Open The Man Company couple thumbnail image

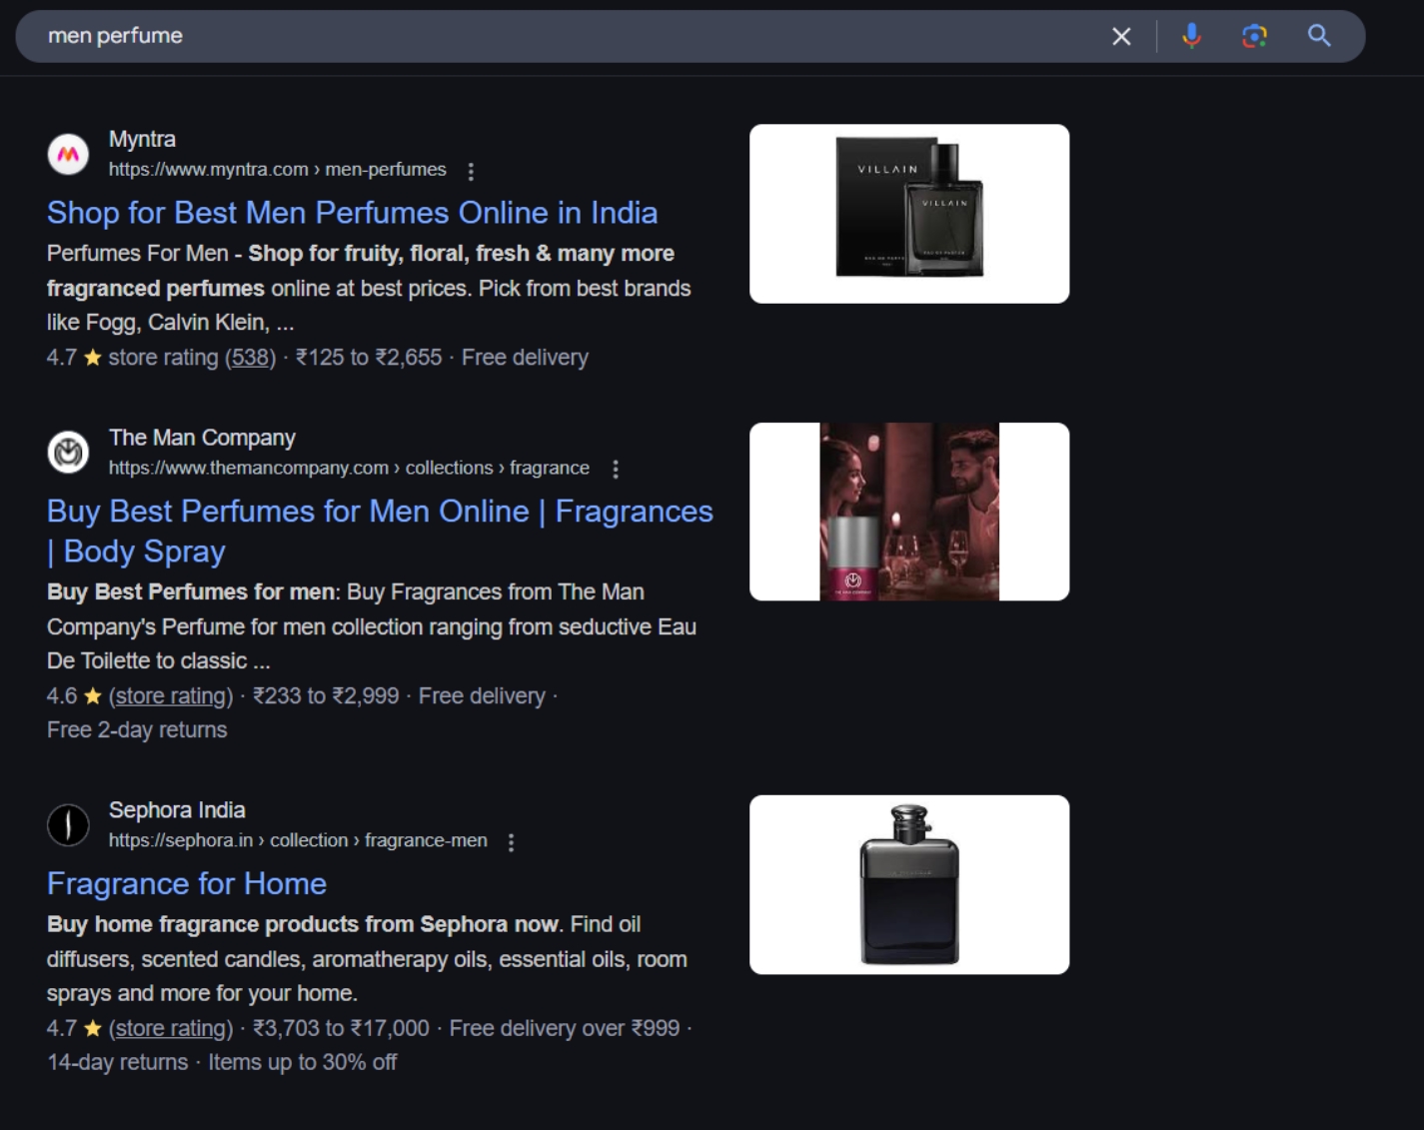[x=909, y=512]
